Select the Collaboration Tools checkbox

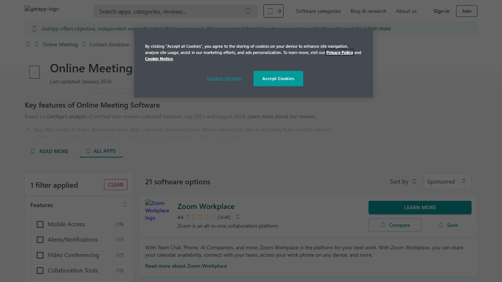(40, 270)
